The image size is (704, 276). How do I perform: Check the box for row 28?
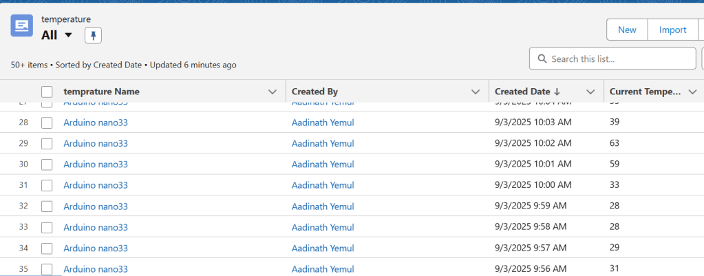pos(47,123)
